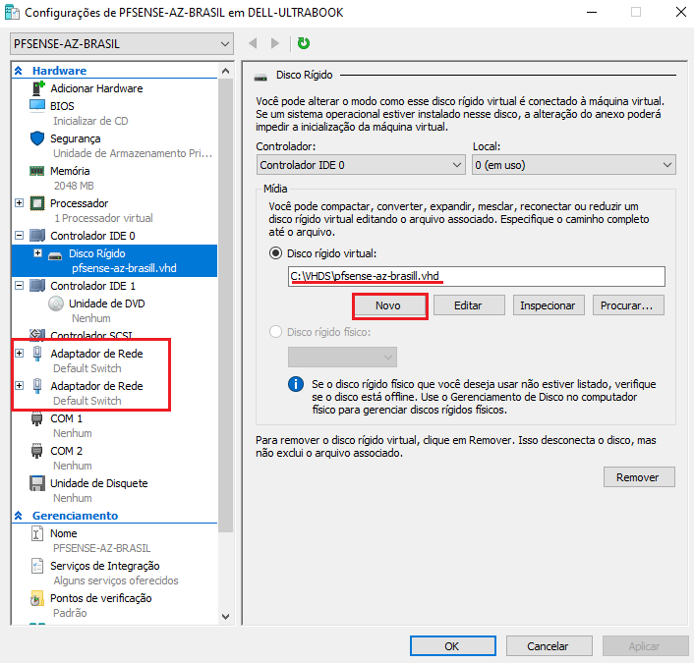Select 1 Processador virtual text
This screenshot has width=694, height=663.
coord(103,218)
